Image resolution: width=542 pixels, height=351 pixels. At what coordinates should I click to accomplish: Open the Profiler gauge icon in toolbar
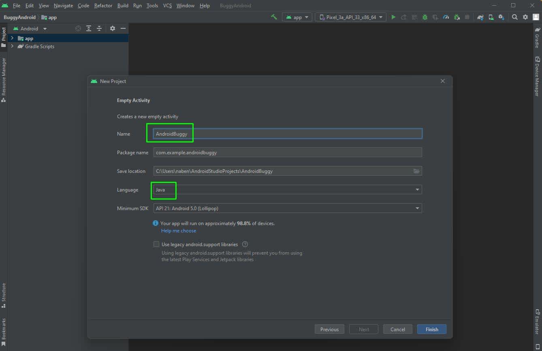446,17
